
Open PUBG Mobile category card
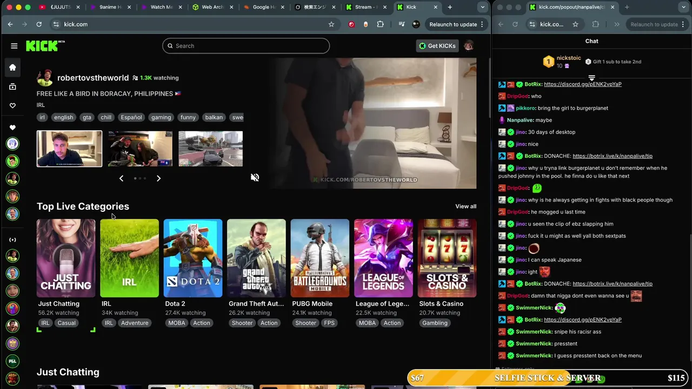(x=320, y=258)
